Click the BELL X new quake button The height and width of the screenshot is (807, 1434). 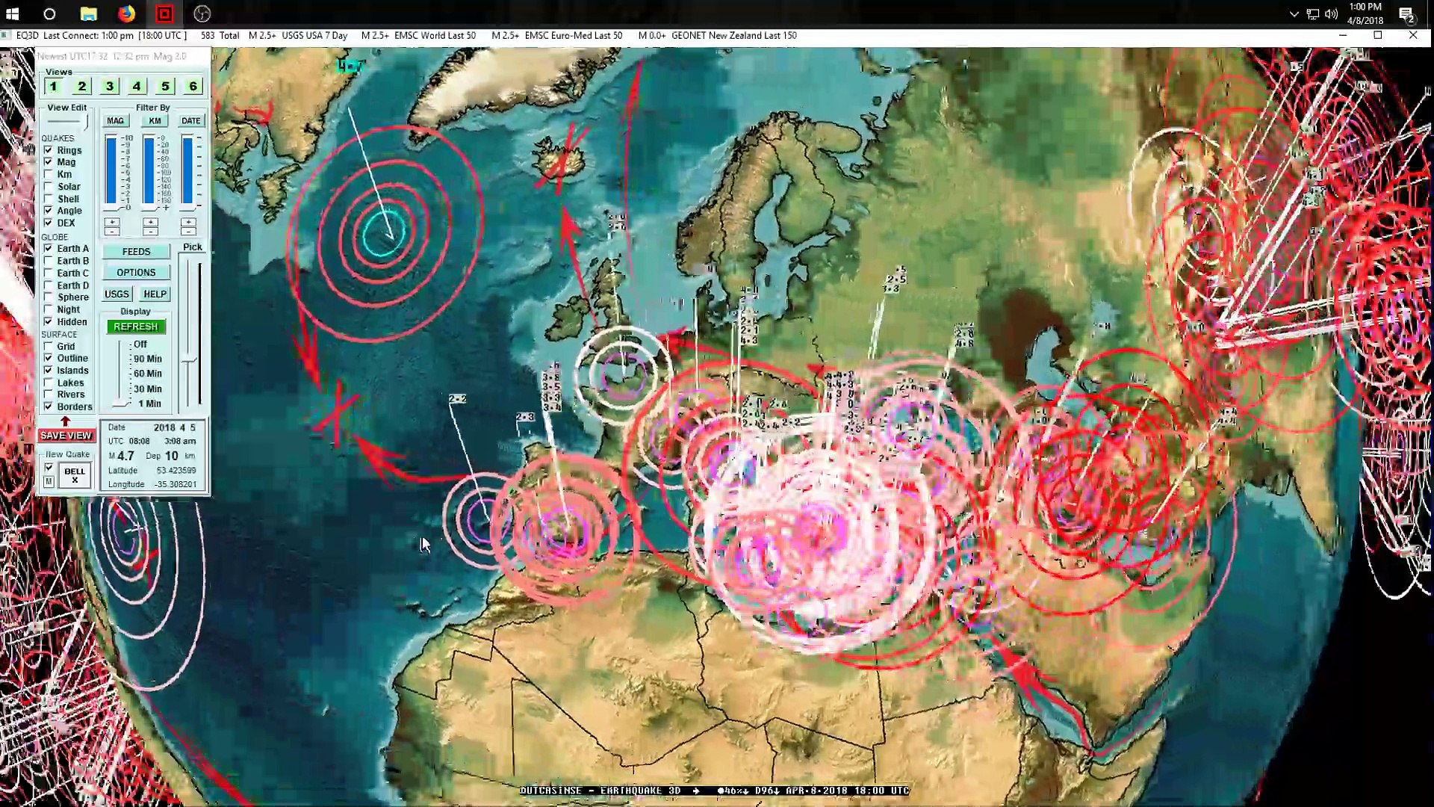(x=75, y=475)
